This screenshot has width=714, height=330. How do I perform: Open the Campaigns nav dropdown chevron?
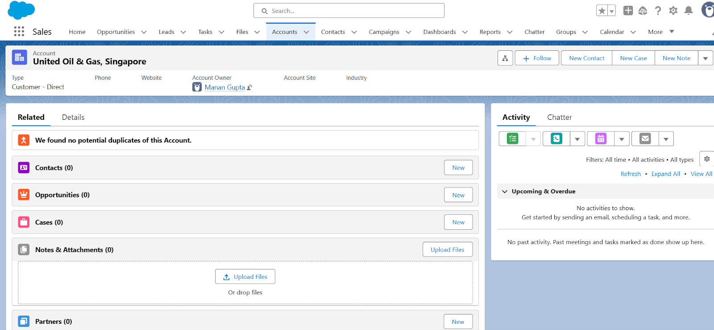(x=408, y=32)
